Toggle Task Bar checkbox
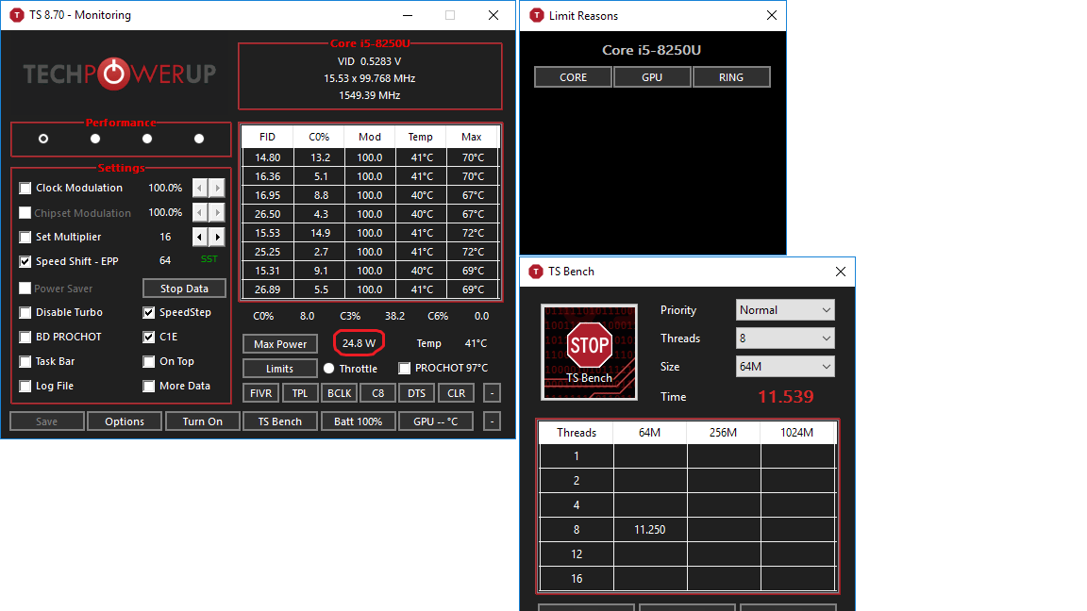The height and width of the screenshot is (611, 1087). 25,361
